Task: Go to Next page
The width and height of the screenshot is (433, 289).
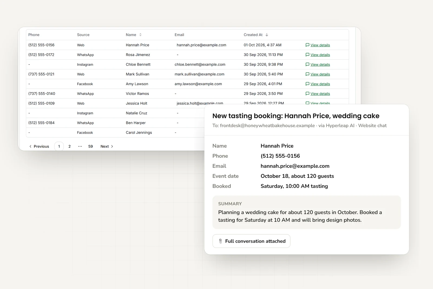Action: click(107, 146)
